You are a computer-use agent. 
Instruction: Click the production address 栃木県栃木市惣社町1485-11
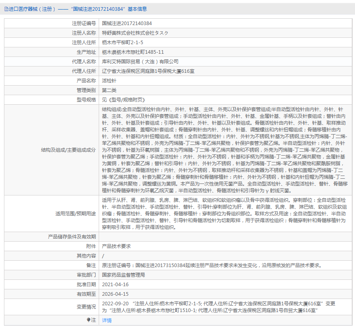[x=133, y=52]
